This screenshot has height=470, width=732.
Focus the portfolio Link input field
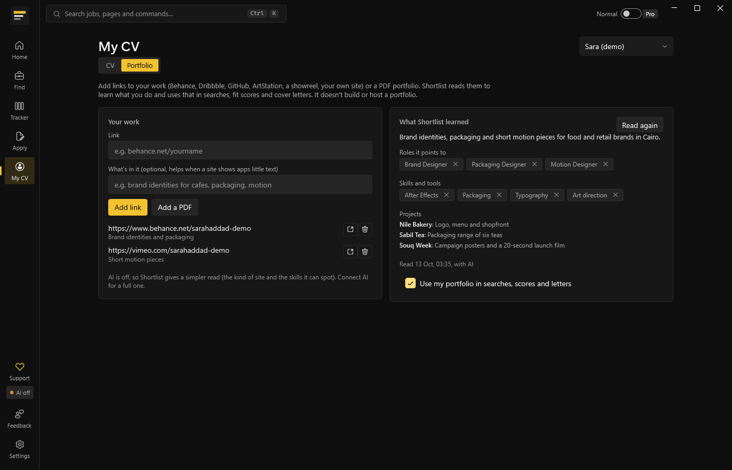(240, 150)
